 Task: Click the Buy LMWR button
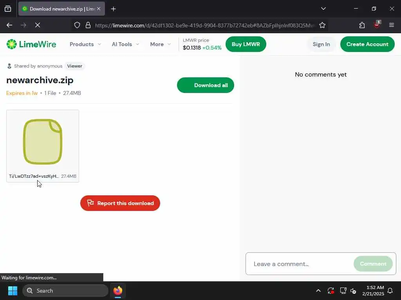click(246, 44)
